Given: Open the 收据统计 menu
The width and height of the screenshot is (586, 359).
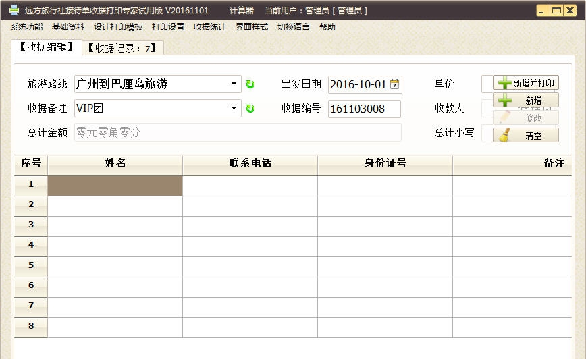Looking at the screenshot, I should pyautogui.click(x=210, y=27).
